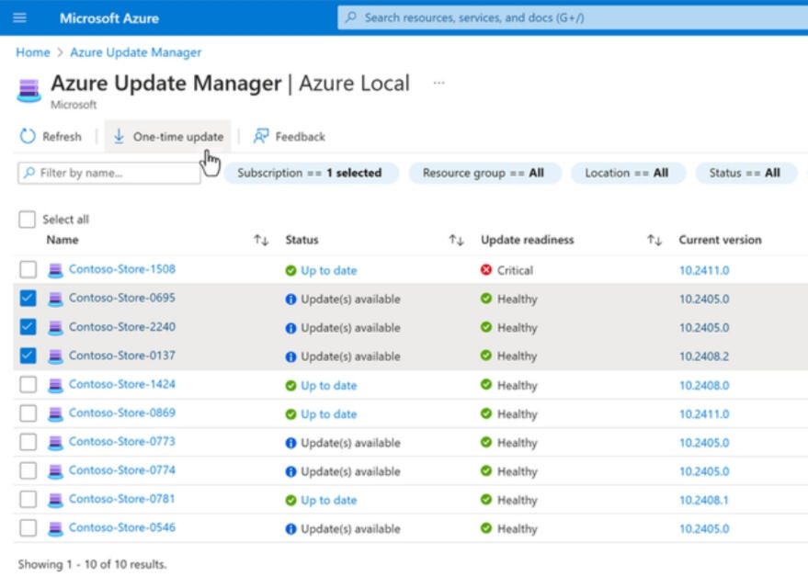
Task: Click the sort arrows next to Update readiness
Action: [654, 241]
